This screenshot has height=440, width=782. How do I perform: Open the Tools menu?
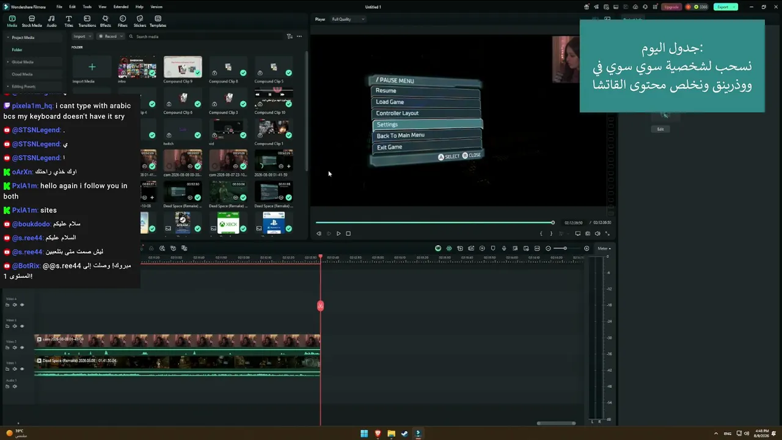(x=87, y=7)
